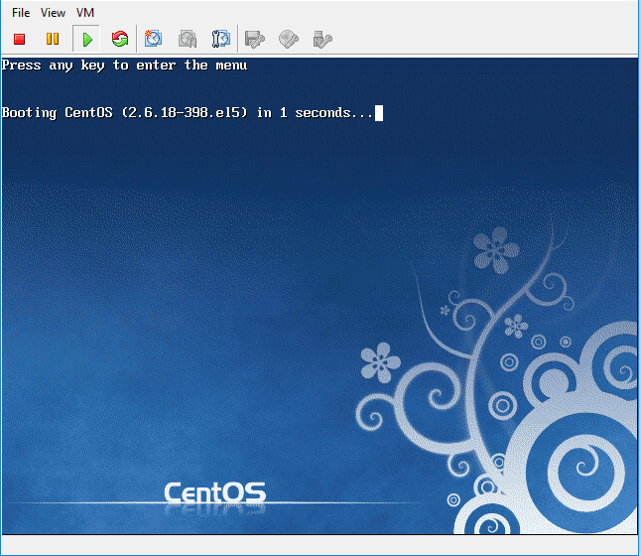Viewport: 641px width, 556px height.
Task: Pause the VM with the orange bars
Action: (53, 40)
